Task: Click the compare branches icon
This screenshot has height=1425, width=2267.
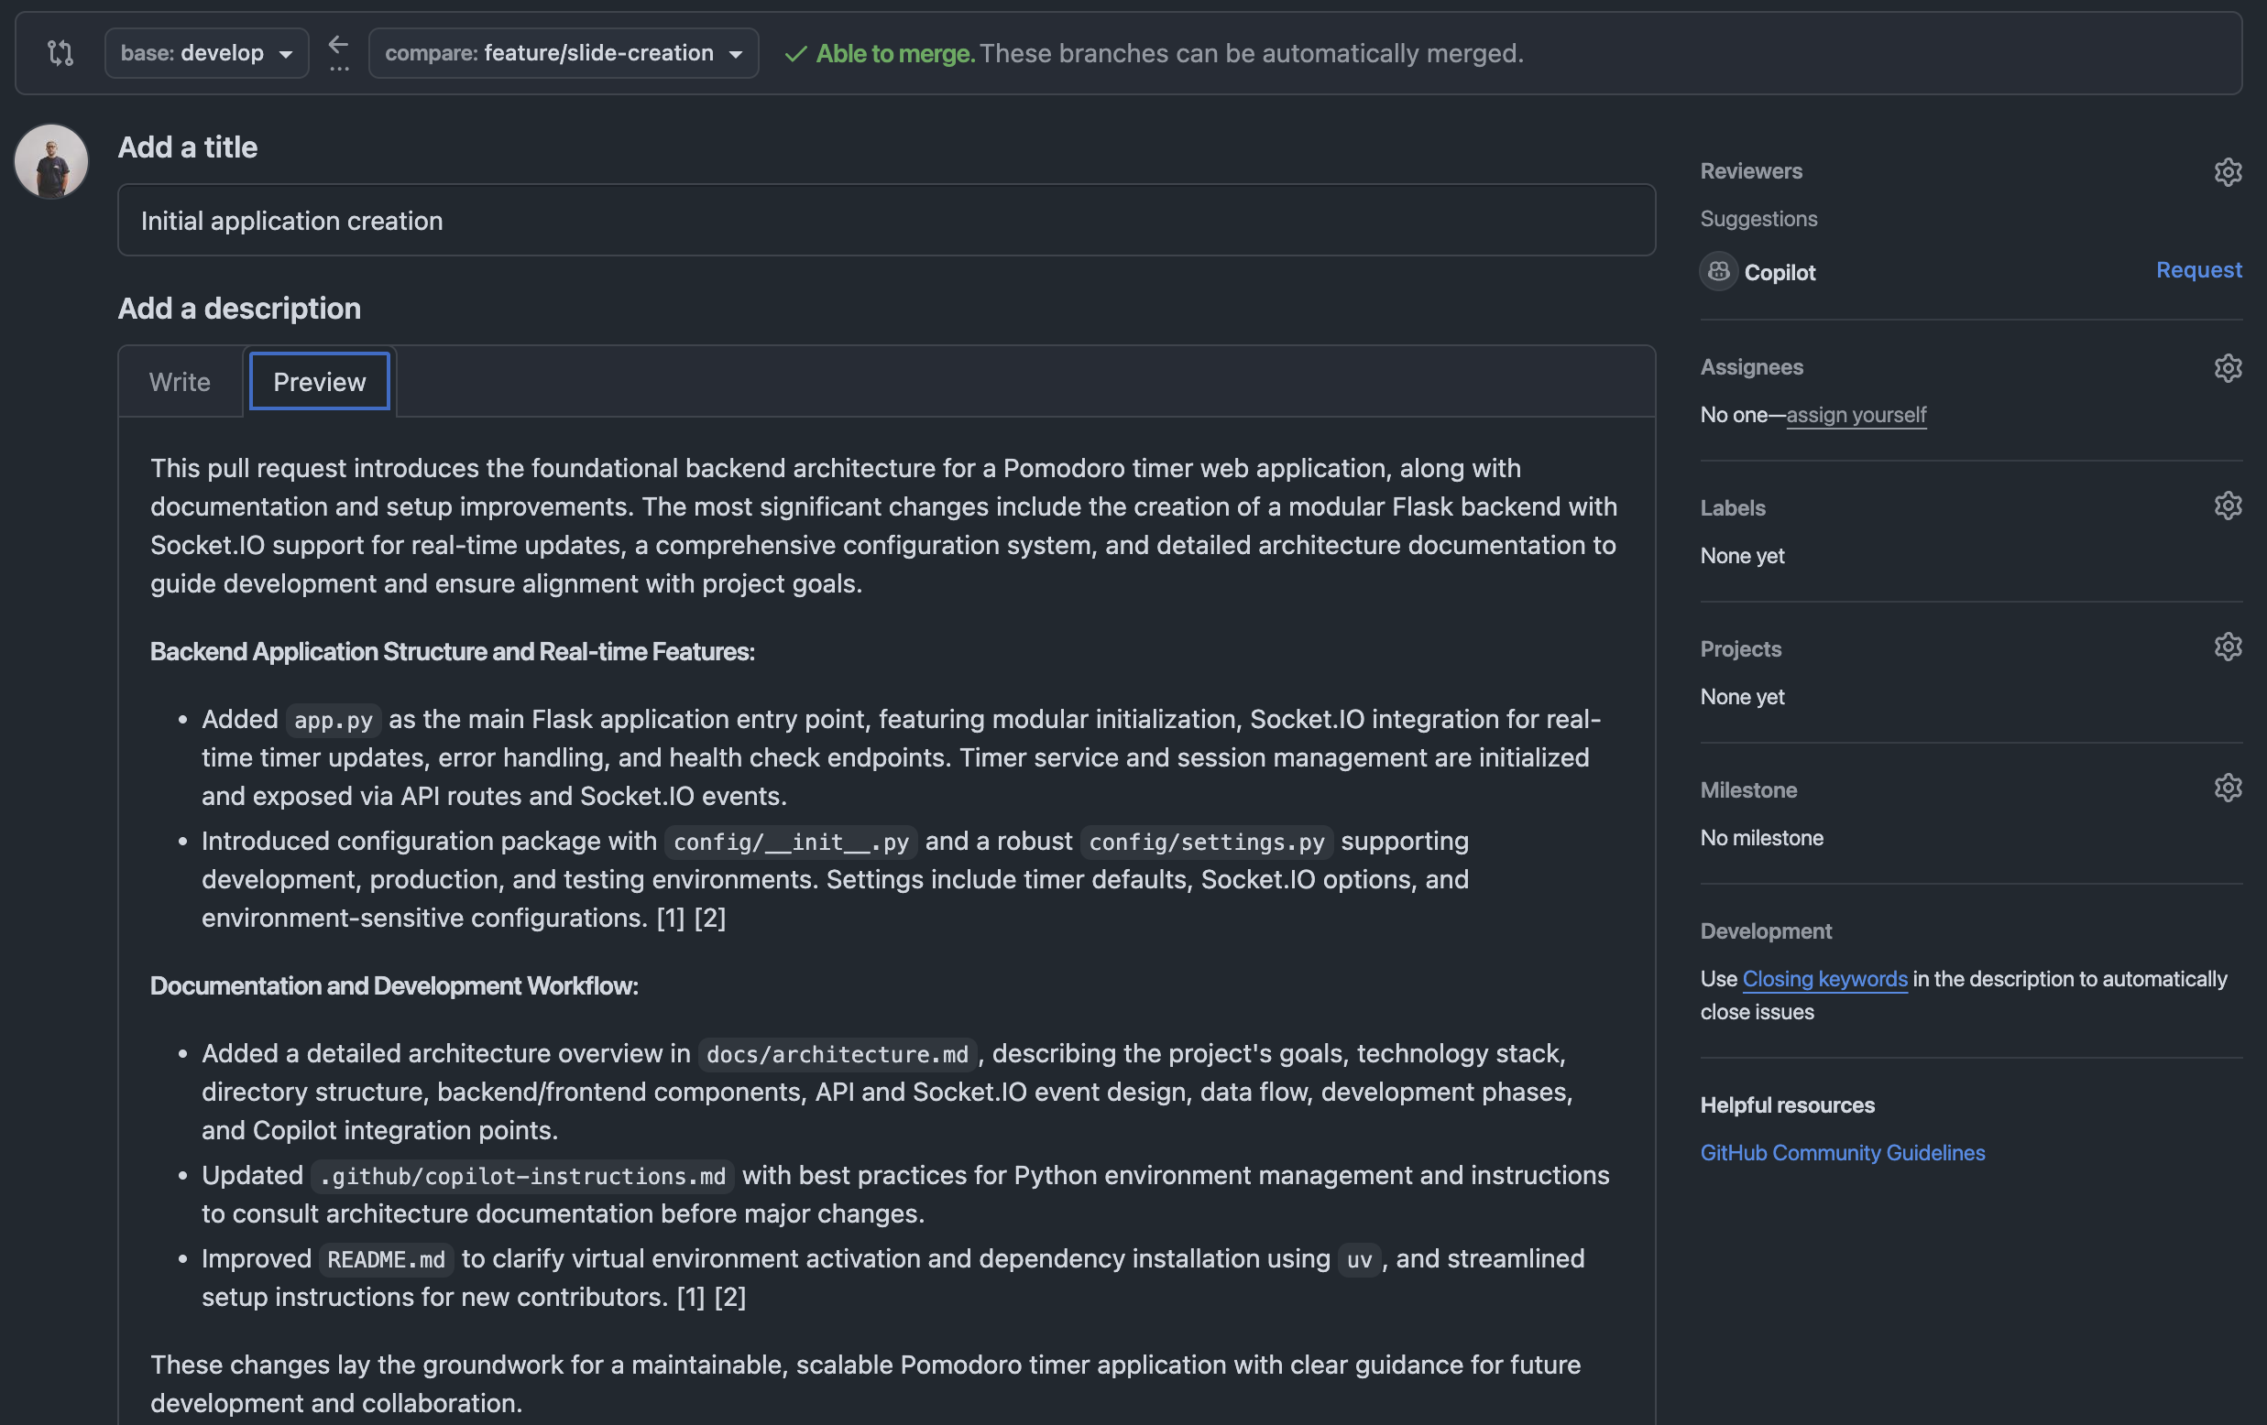Action: pyautogui.click(x=60, y=54)
